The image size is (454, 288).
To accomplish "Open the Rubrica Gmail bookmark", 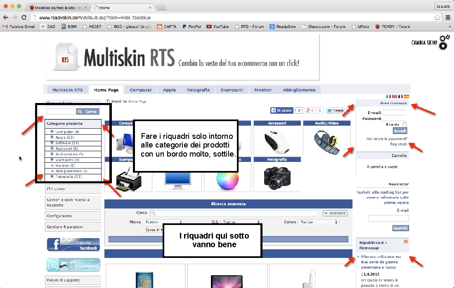I will 19,27.
